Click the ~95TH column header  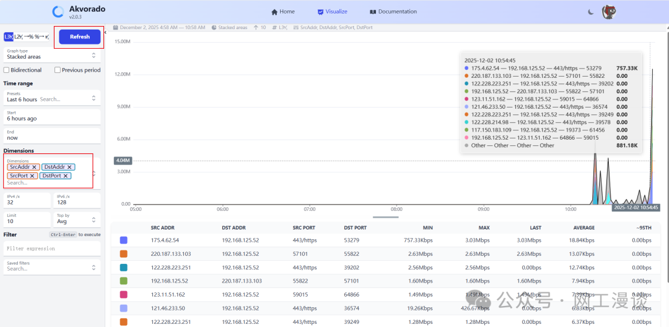tap(644, 228)
